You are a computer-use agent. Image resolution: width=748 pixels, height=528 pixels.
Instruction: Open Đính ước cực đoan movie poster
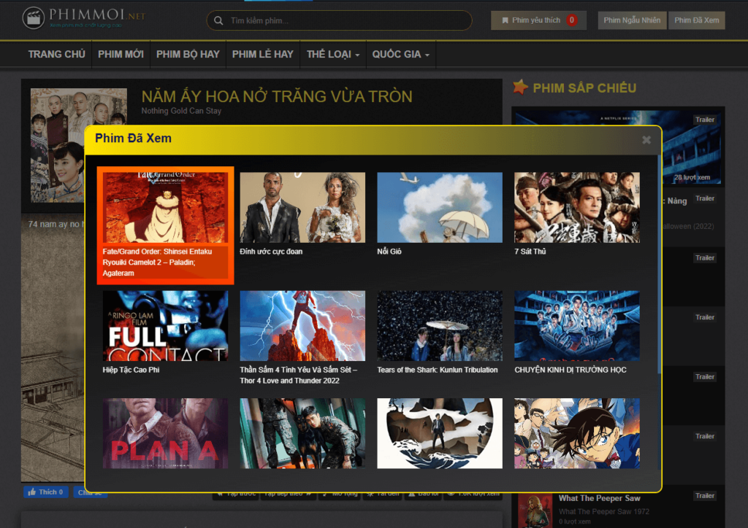(x=302, y=207)
